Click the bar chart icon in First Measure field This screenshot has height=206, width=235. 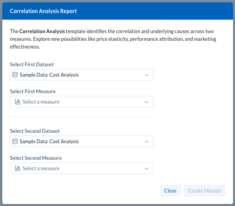(18, 102)
